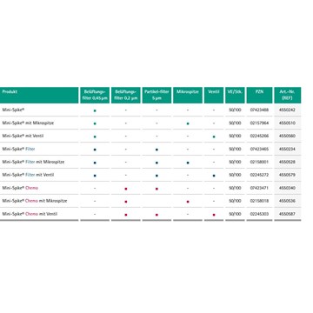Viewport: 313px width, 313px height.
Task: Click article number 4550510
Action: tap(287, 123)
